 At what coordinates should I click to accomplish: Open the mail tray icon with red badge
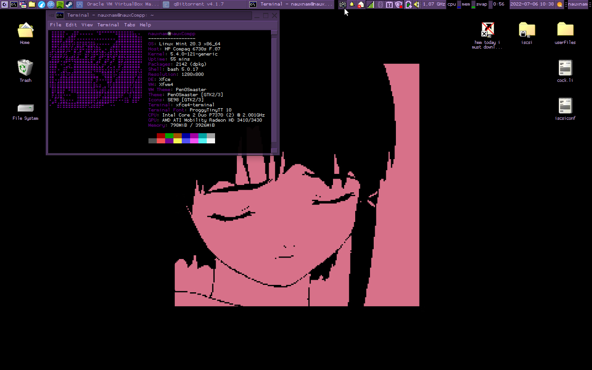click(361, 4)
